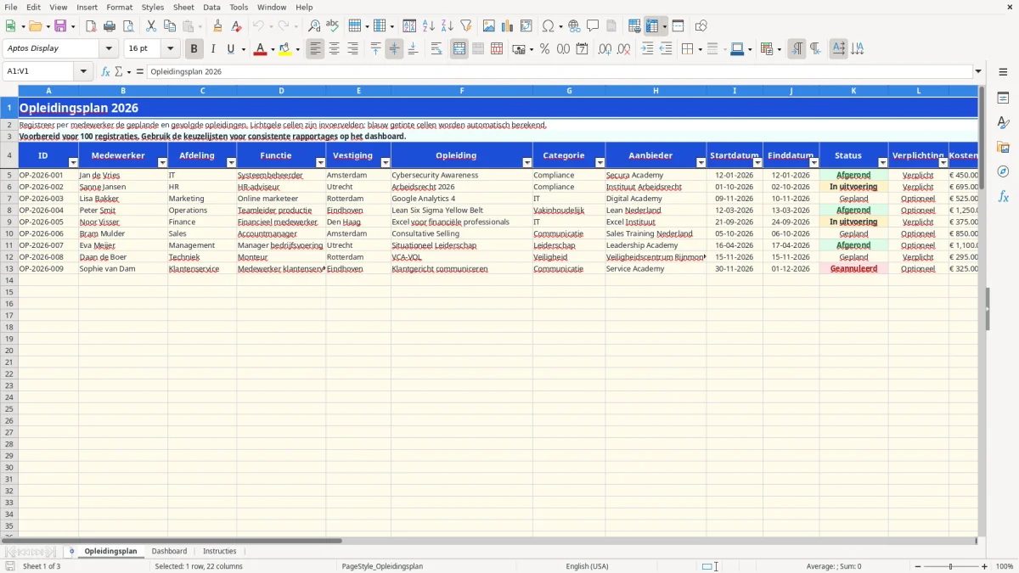
Task: Open the font size dropdown
Action: tap(170, 49)
